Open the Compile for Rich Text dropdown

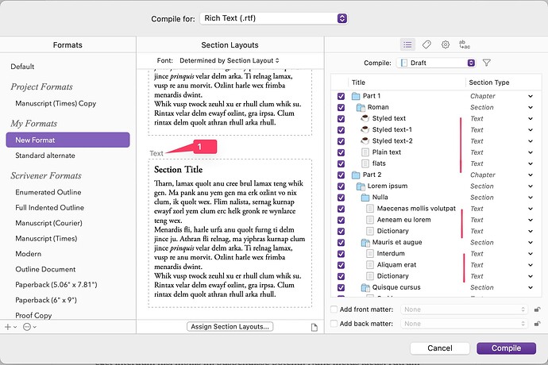tap(274, 18)
